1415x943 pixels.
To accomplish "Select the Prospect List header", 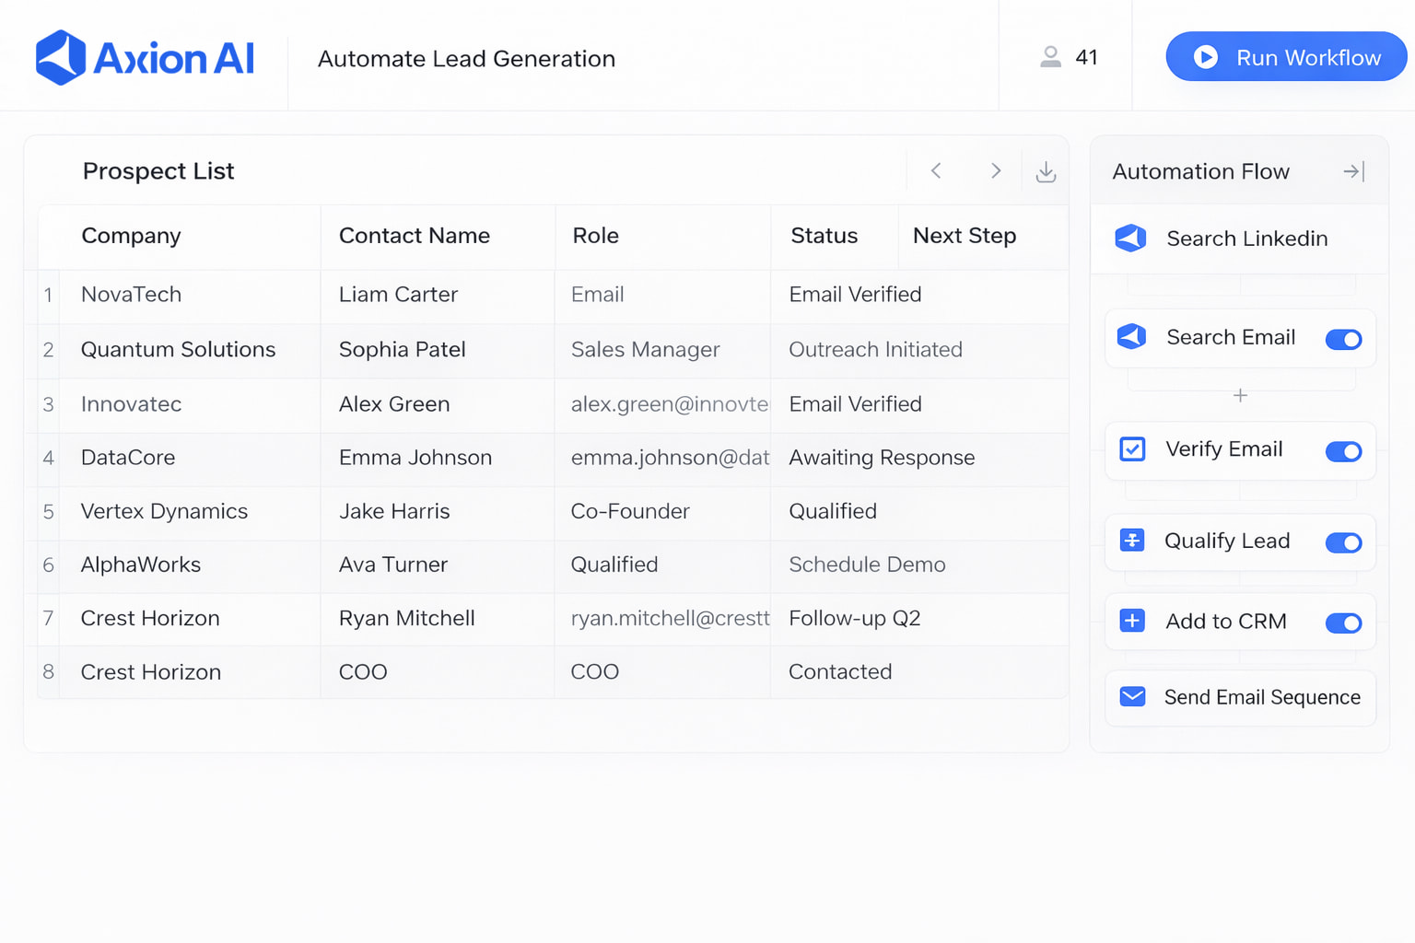I will (x=158, y=171).
